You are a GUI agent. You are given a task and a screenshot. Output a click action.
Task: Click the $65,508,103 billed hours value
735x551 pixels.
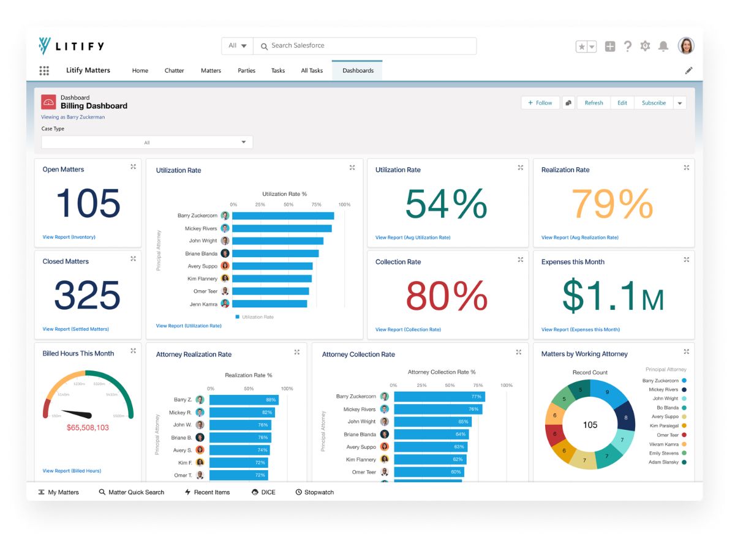point(88,427)
